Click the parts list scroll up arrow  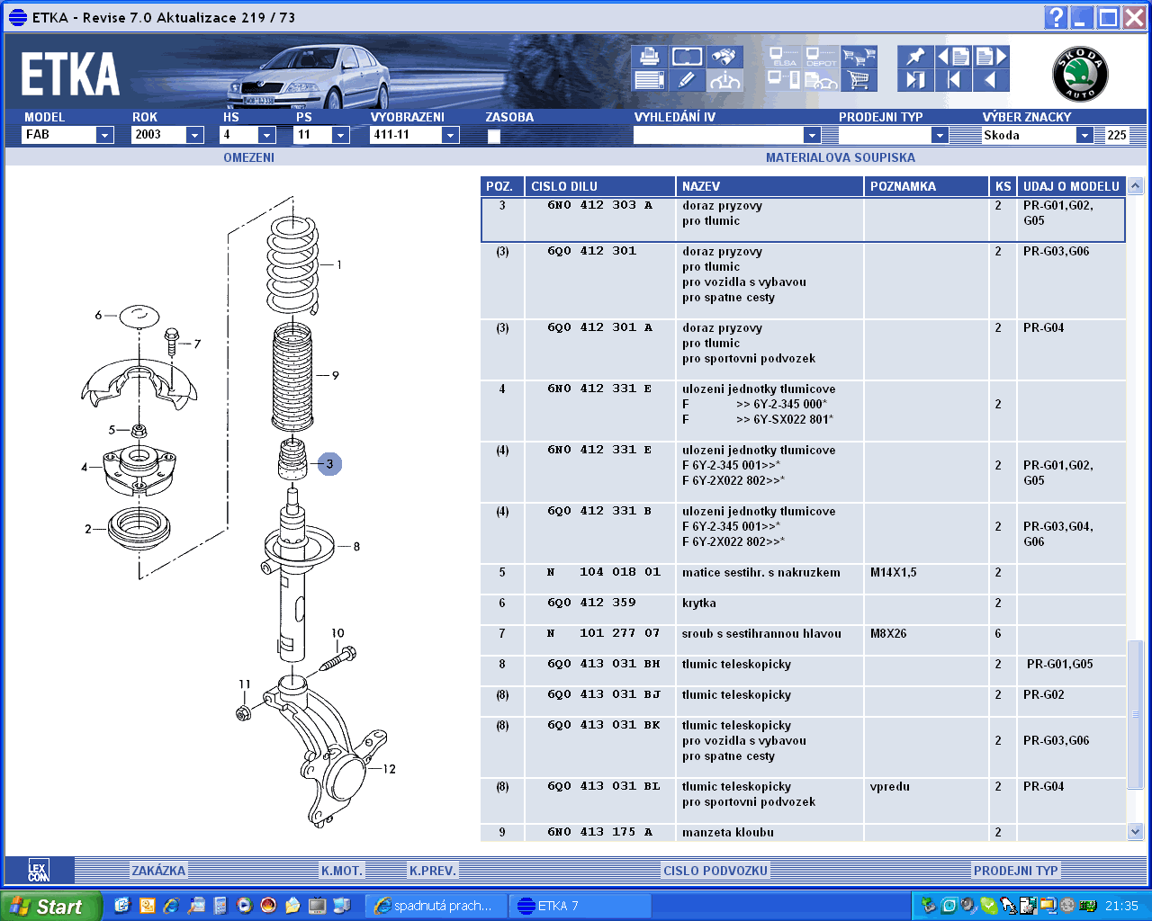1136,186
